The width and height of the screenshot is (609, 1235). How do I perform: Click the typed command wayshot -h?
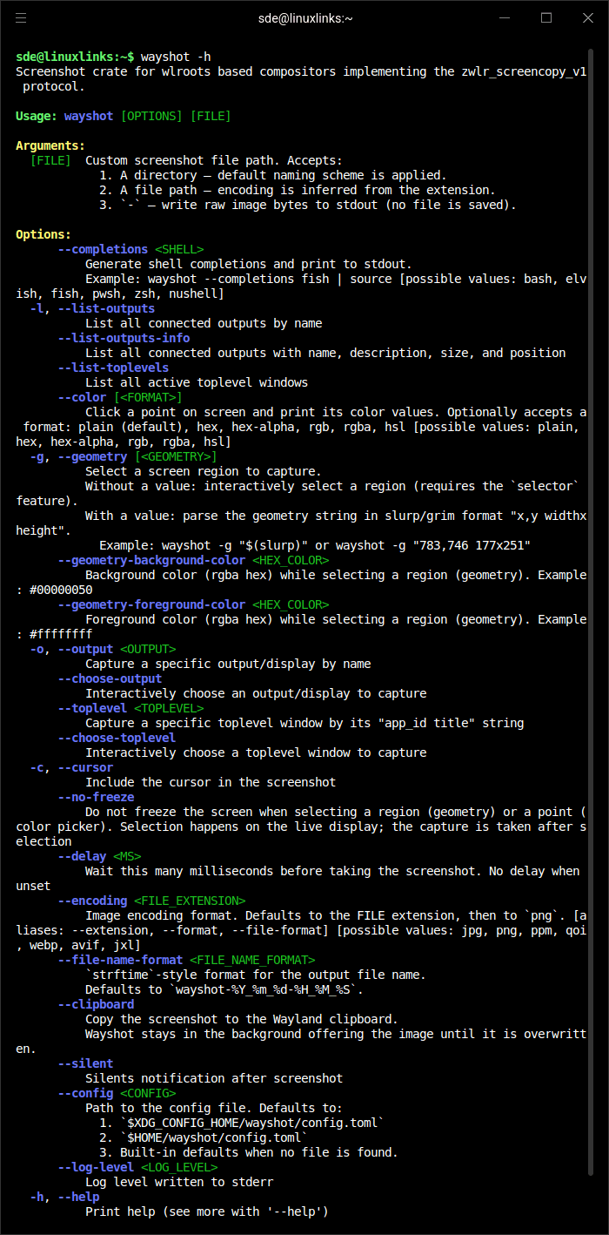[176, 57]
